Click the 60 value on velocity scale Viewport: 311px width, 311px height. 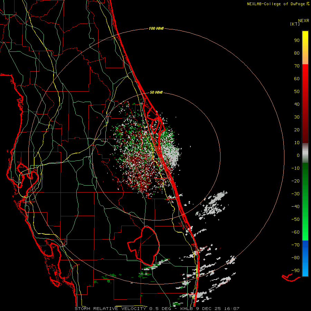[297, 78]
